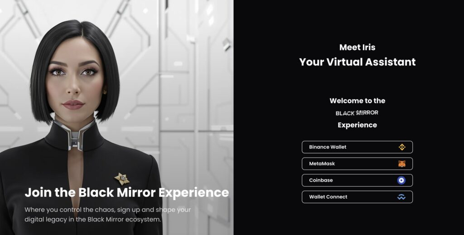Image resolution: width=464 pixels, height=235 pixels.
Task: Click the "Meet Iris" heading
Action: click(357, 47)
